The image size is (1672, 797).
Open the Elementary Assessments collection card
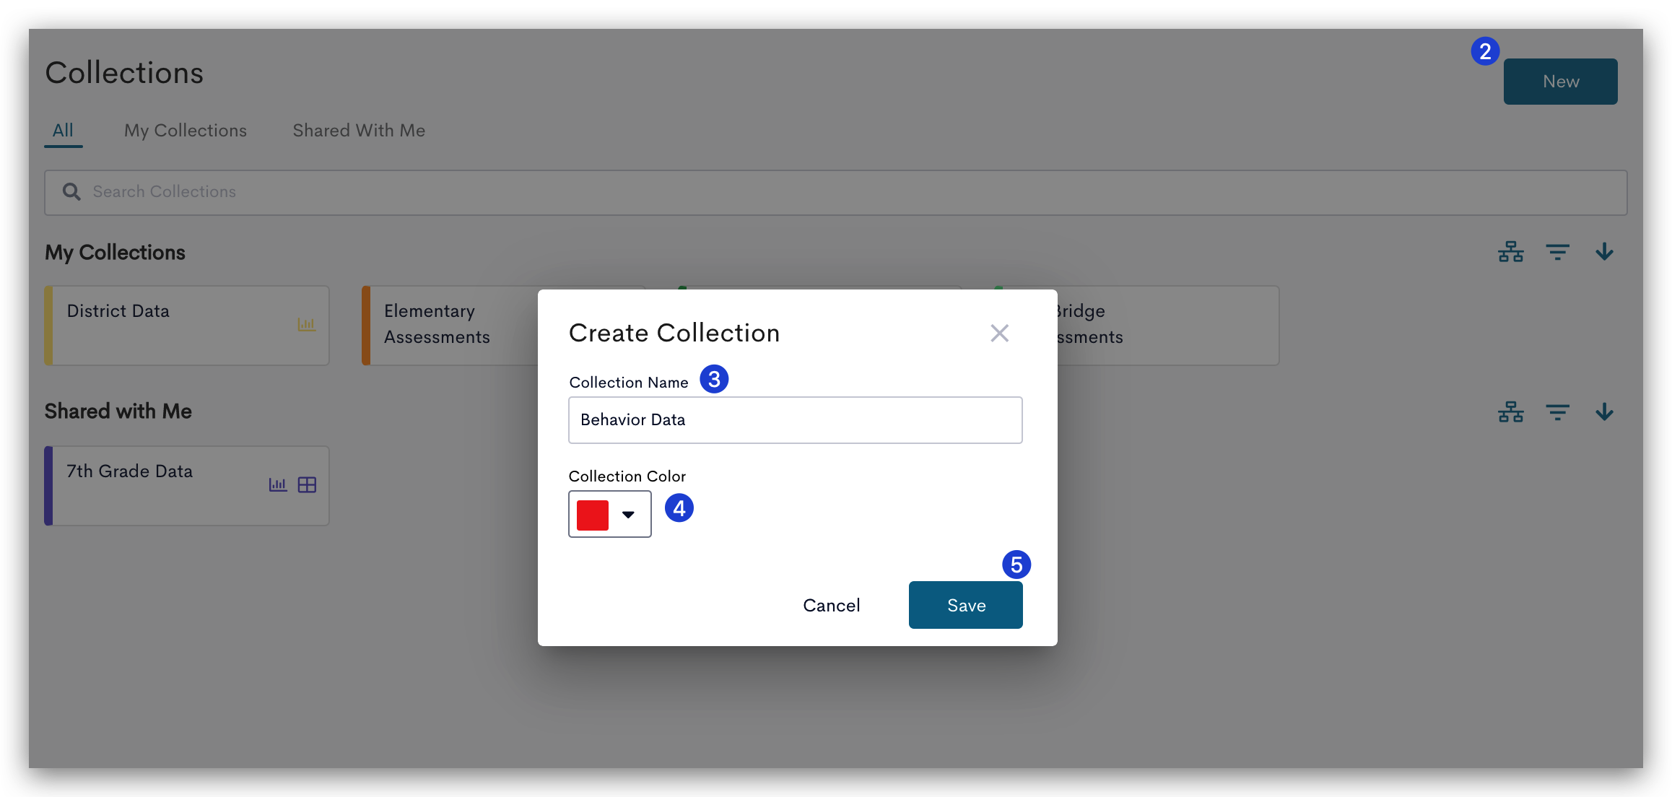[x=450, y=326]
